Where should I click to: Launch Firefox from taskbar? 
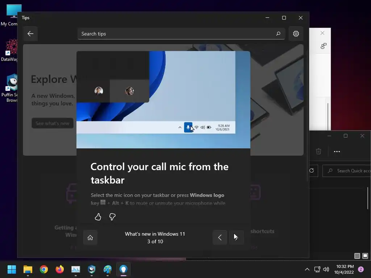click(x=60, y=269)
